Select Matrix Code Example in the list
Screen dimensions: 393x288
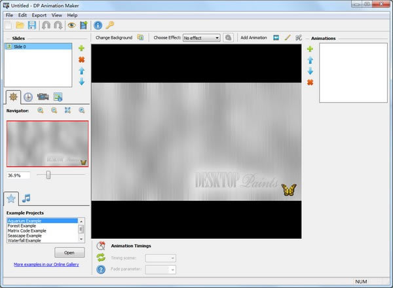tap(27, 231)
